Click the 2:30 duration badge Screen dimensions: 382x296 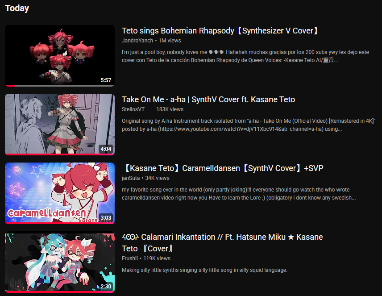tap(106, 287)
